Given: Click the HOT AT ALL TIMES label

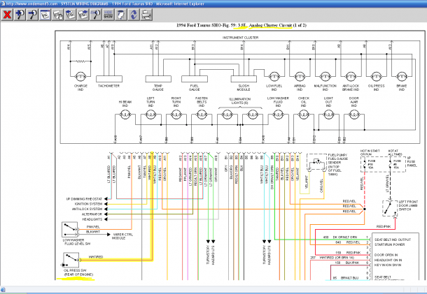Looking at the screenshot, I should click(x=395, y=152).
